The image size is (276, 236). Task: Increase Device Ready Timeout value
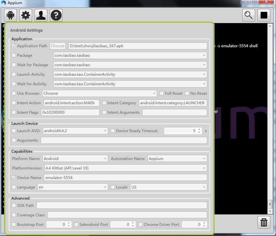point(199,129)
